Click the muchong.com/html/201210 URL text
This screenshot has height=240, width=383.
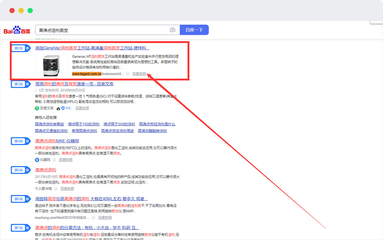click(62, 217)
